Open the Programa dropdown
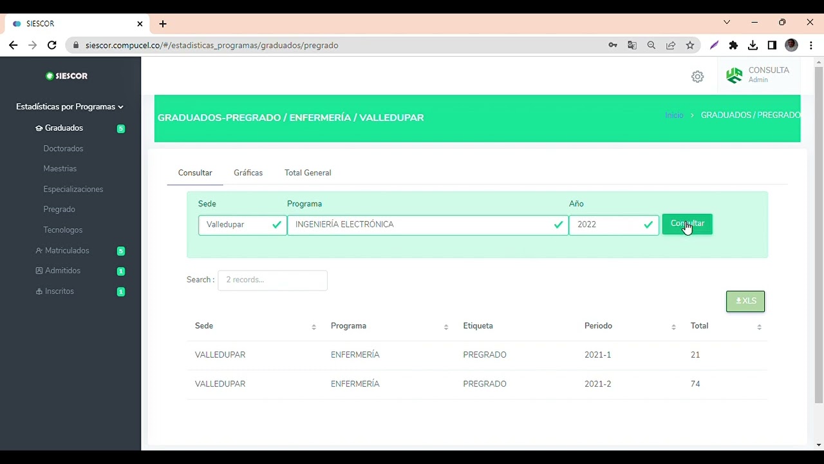This screenshot has width=824, height=464. [427, 225]
